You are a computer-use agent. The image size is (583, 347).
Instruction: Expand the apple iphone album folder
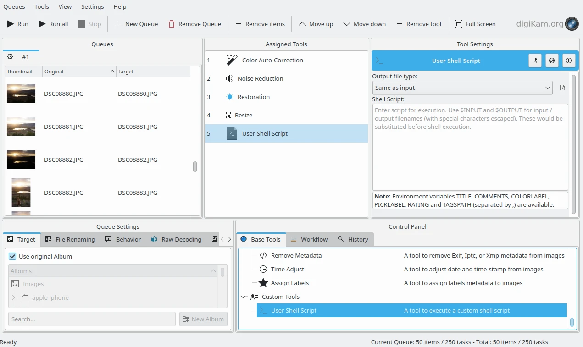14,297
